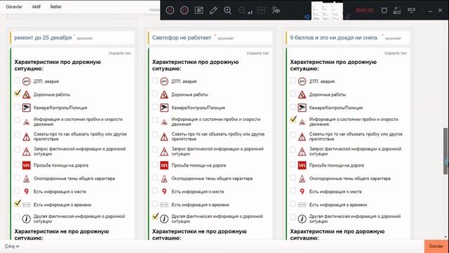Click camera police icon in ремонт card
449x253 pixels.
[x=27, y=108]
